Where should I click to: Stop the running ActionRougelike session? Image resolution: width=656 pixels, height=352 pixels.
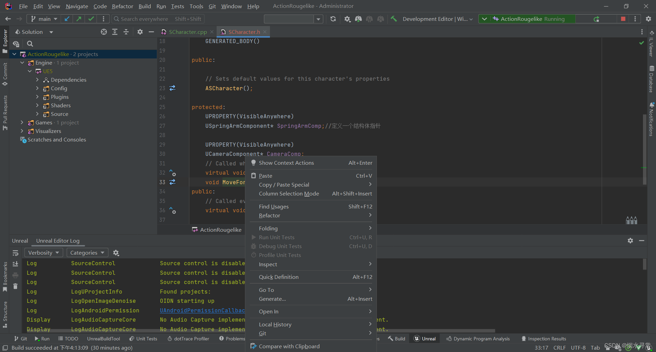click(x=623, y=19)
